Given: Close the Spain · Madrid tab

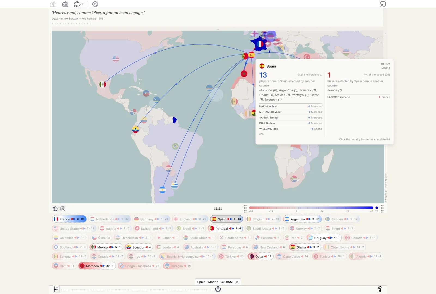Looking at the screenshot, I should pos(237,282).
